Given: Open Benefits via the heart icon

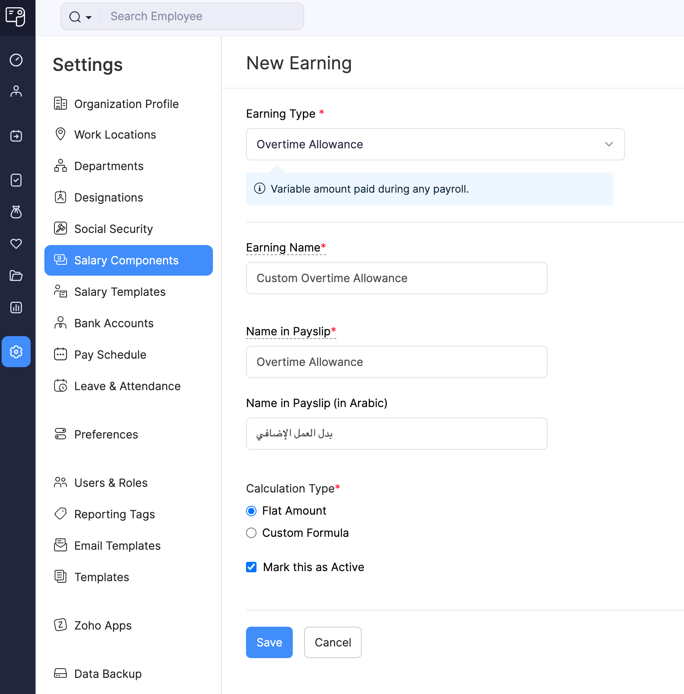Looking at the screenshot, I should coord(16,243).
